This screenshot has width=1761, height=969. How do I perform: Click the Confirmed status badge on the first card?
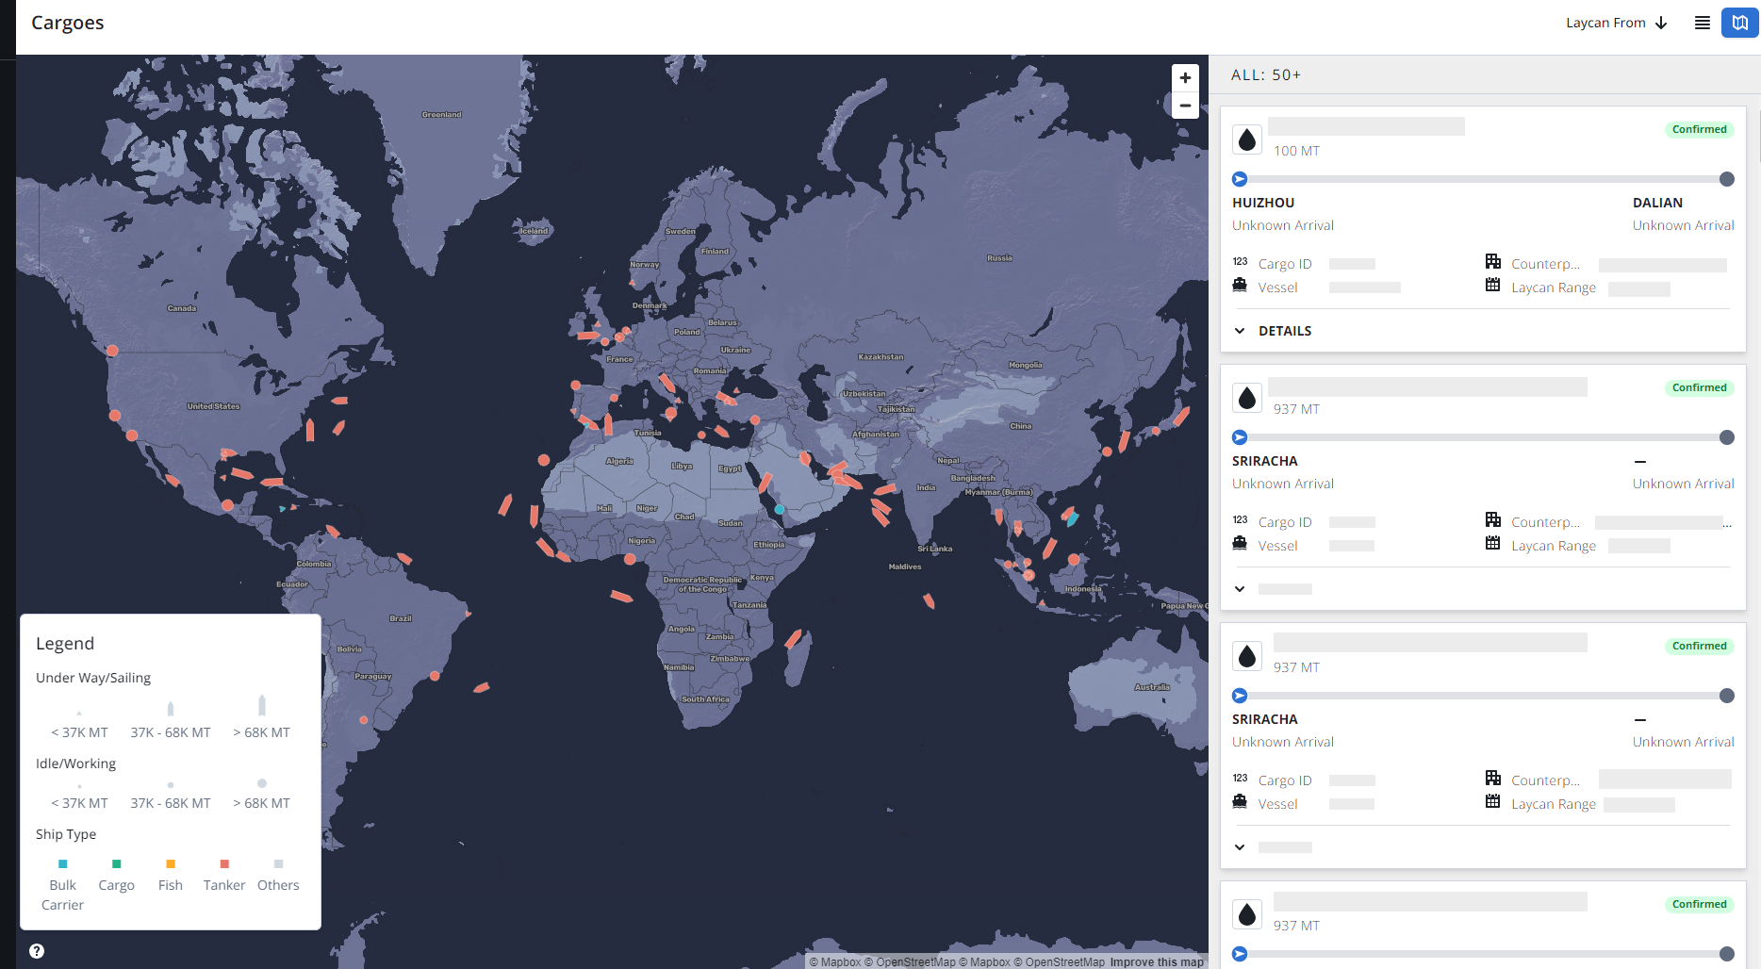coord(1699,129)
